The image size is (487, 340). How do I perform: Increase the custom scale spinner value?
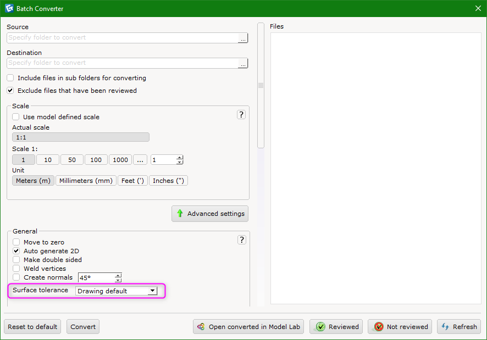click(180, 158)
